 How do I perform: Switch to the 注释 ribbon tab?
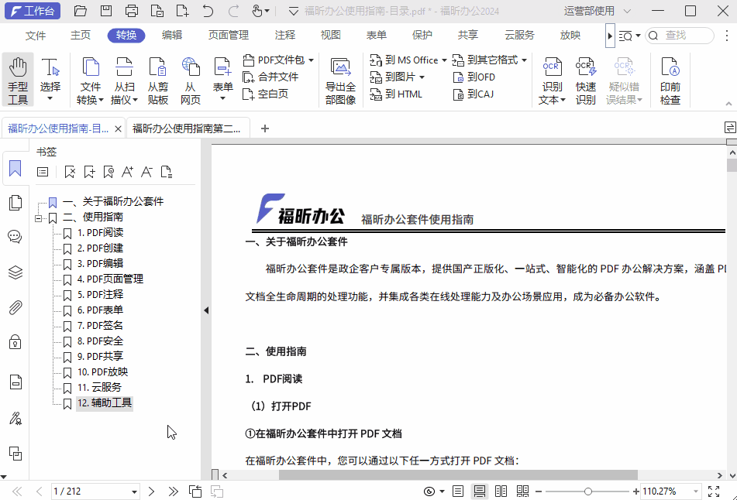pyautogui.click(x=284, y=34)
